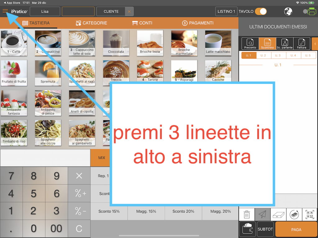The image size is (318, 238).
Task: Tap the %+ keypad key
Action: pos(79,193)
